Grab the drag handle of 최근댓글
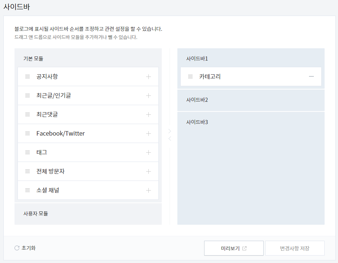 tap(28, 114)
